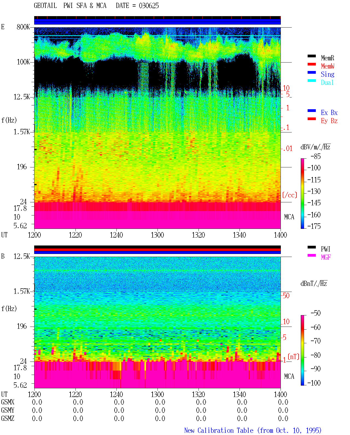Viewport: 350px width, 435px height.
Task: Click the '100K' frequency label of E panel
Action: point(23,62)
